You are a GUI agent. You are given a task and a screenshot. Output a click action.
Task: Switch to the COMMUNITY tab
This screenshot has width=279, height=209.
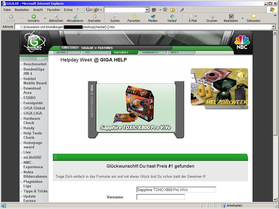point(153,53)
